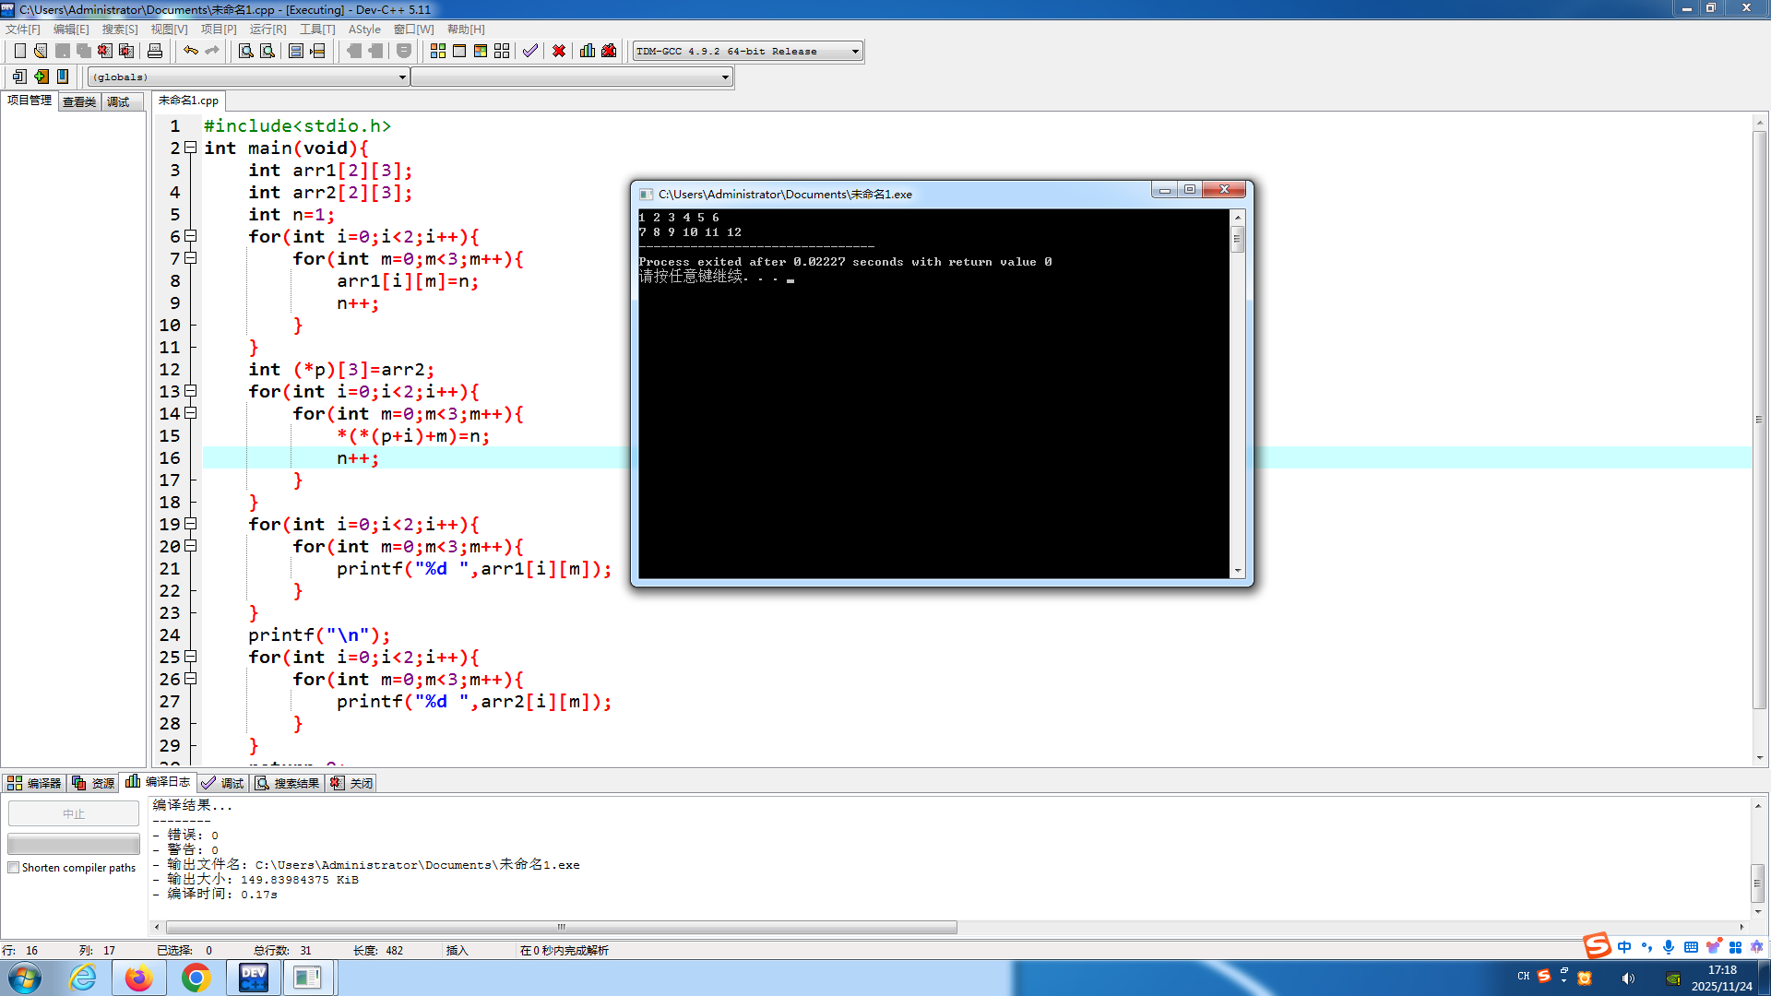Collapse the main function fold marker on line 2
Screen dimensions: 1771x996
191,148
